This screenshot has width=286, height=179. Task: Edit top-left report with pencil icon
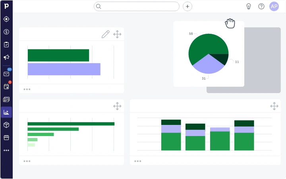point(105,34)
